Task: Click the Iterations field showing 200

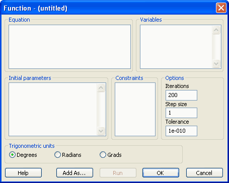Action: click(181, 95)
